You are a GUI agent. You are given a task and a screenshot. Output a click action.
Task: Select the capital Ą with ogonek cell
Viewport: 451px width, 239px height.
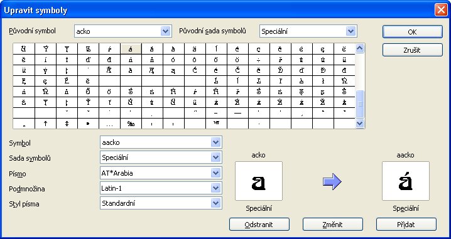pos(152,70)
